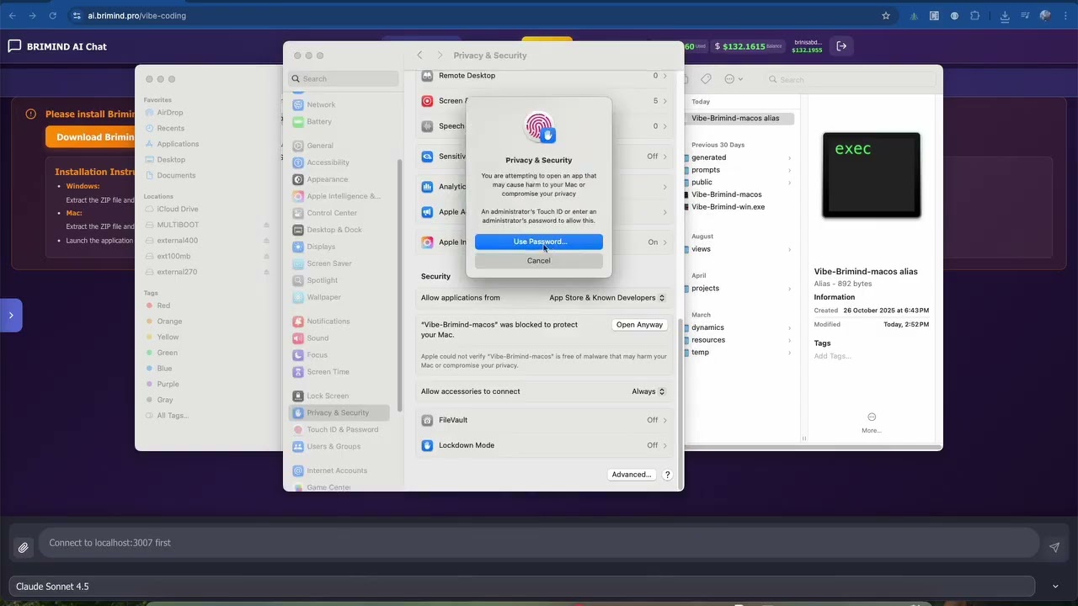Screen dimensions: 1078x606
Task: Open Advanced settings in Privacy & Security
Action: (632, 475)
